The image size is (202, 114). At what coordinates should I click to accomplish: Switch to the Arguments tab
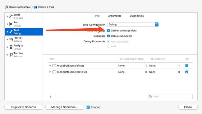coord(115,16)
